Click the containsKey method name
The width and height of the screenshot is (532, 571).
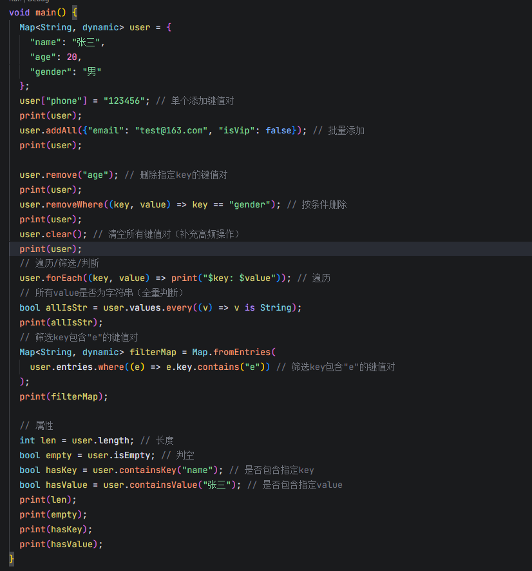pos(147,470)
